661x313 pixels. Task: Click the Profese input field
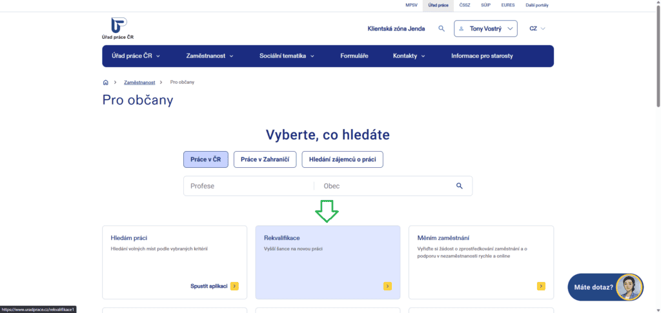click(249, 186)
